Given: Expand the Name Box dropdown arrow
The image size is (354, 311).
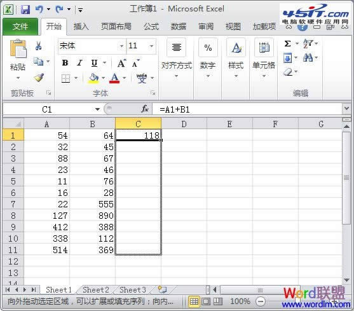Looking at the screenshot, I should coord(97,109).
